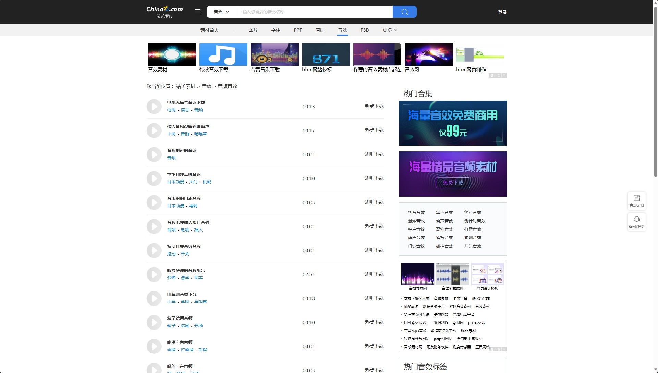The image size is (658, 373).
Task: Open the 音频定制 floating side panel icon
Action: pyautogui.click(x=636, y=201)
